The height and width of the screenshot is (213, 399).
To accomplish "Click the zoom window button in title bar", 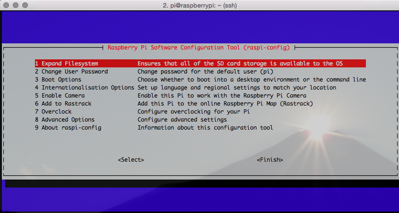I will 25,5.
